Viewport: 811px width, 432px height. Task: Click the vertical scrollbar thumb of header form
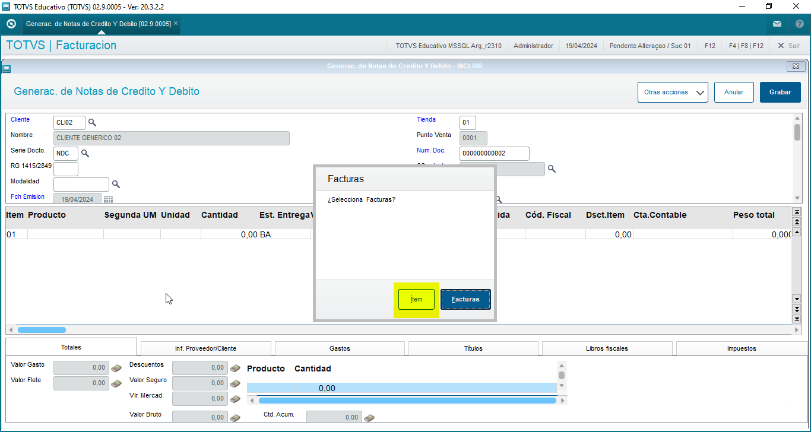pyautogui.click(x=797, y=132)
